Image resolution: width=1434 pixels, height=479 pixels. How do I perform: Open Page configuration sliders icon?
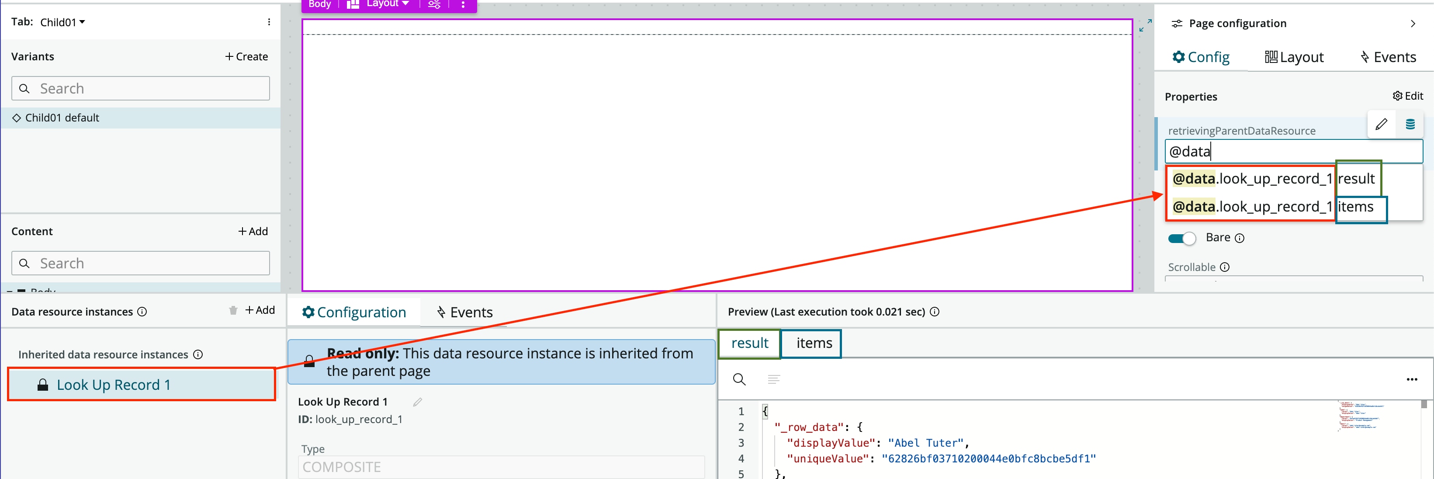pos(1177,23)
